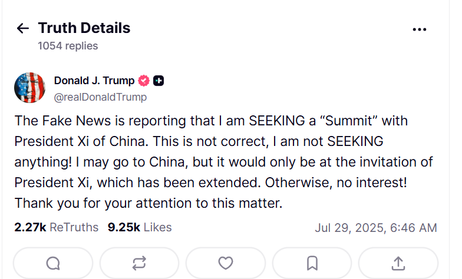The image size is (462, 279).
Task: Open Donald J. Trump's profile avatar
Action: pyautogui.click(x=29, y=88)
